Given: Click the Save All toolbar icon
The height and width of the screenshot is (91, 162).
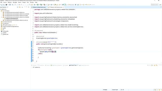Looking at the screenshot, I should click(4, 5).
